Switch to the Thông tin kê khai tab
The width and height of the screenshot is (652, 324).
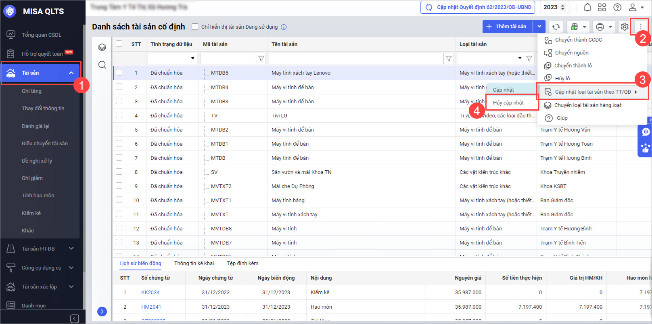click(194, 263)
